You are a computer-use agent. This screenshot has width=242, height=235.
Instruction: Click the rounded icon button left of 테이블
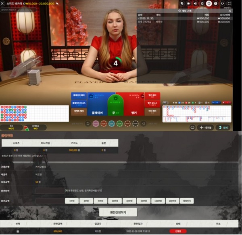click(x=192, y=128)
